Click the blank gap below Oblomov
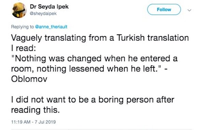205x130 pixels. [x=92, y=89]
